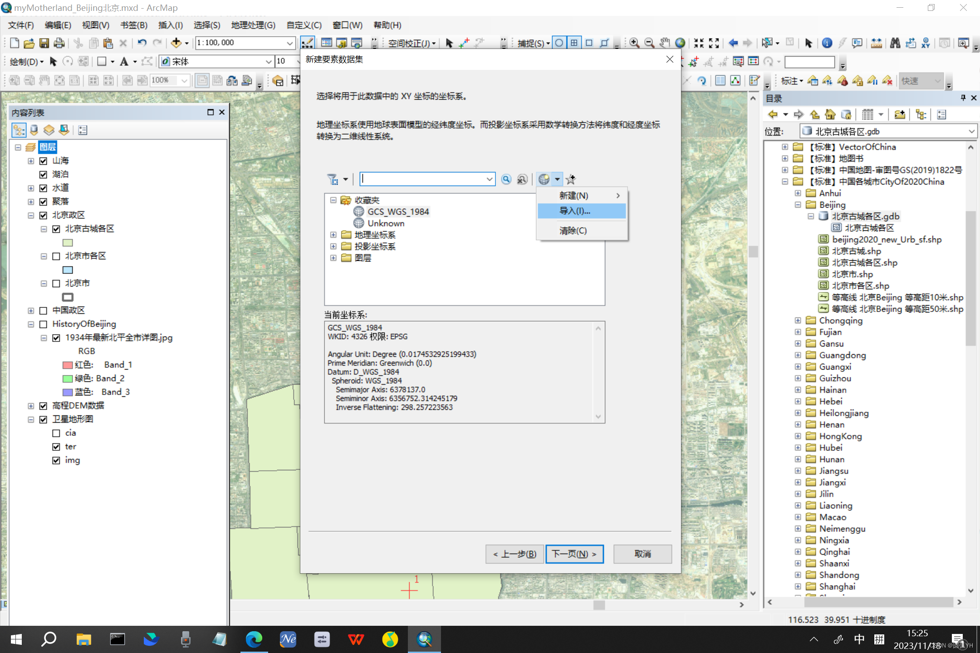Image resolution: width=980 pixels, height=653 pixels.
Task: Click the Save map document icon
Action: (x=44, y=43)
